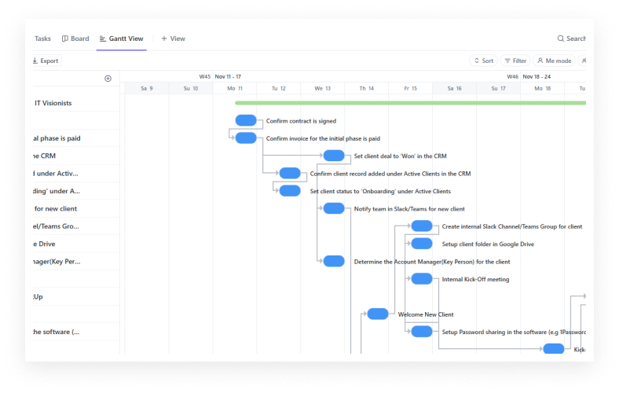
Task: Click the Sa 9 day column header
Action: (147, 89)
